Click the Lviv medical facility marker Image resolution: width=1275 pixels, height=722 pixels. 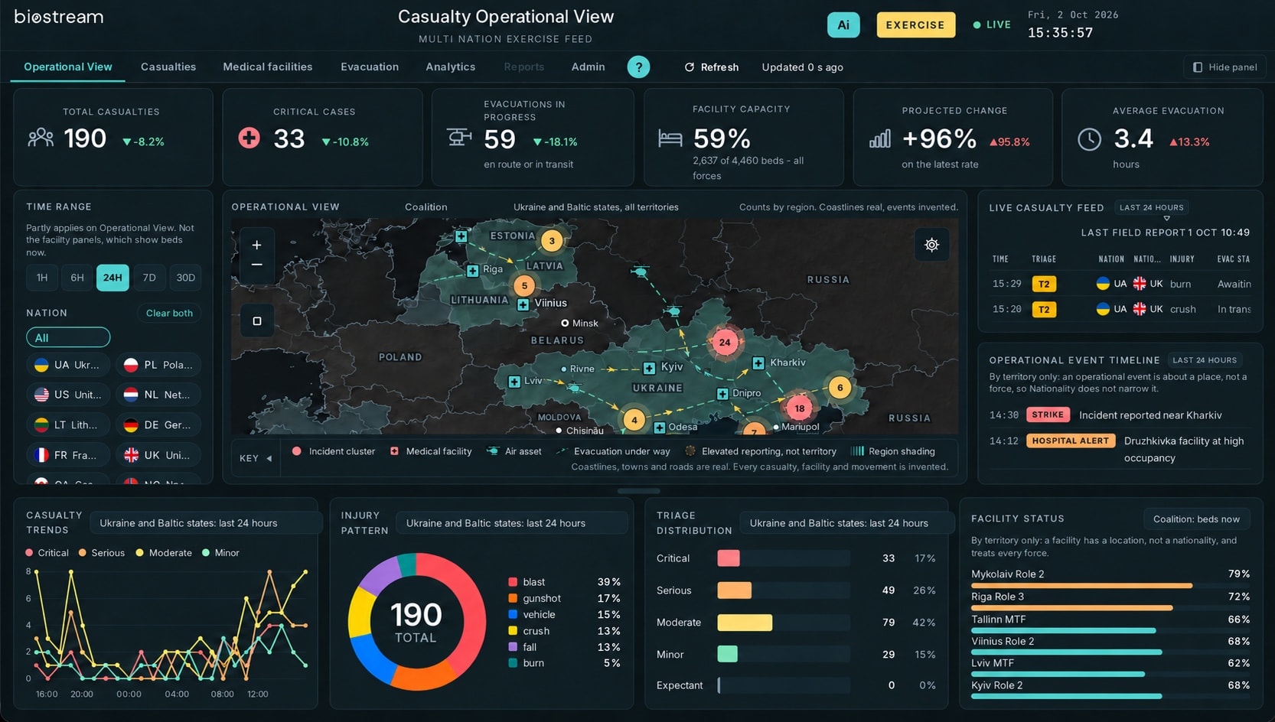point(514,381)
